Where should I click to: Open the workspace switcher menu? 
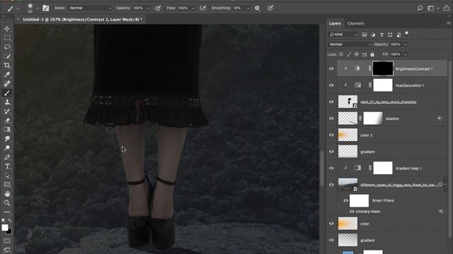[x=432, y=8]
